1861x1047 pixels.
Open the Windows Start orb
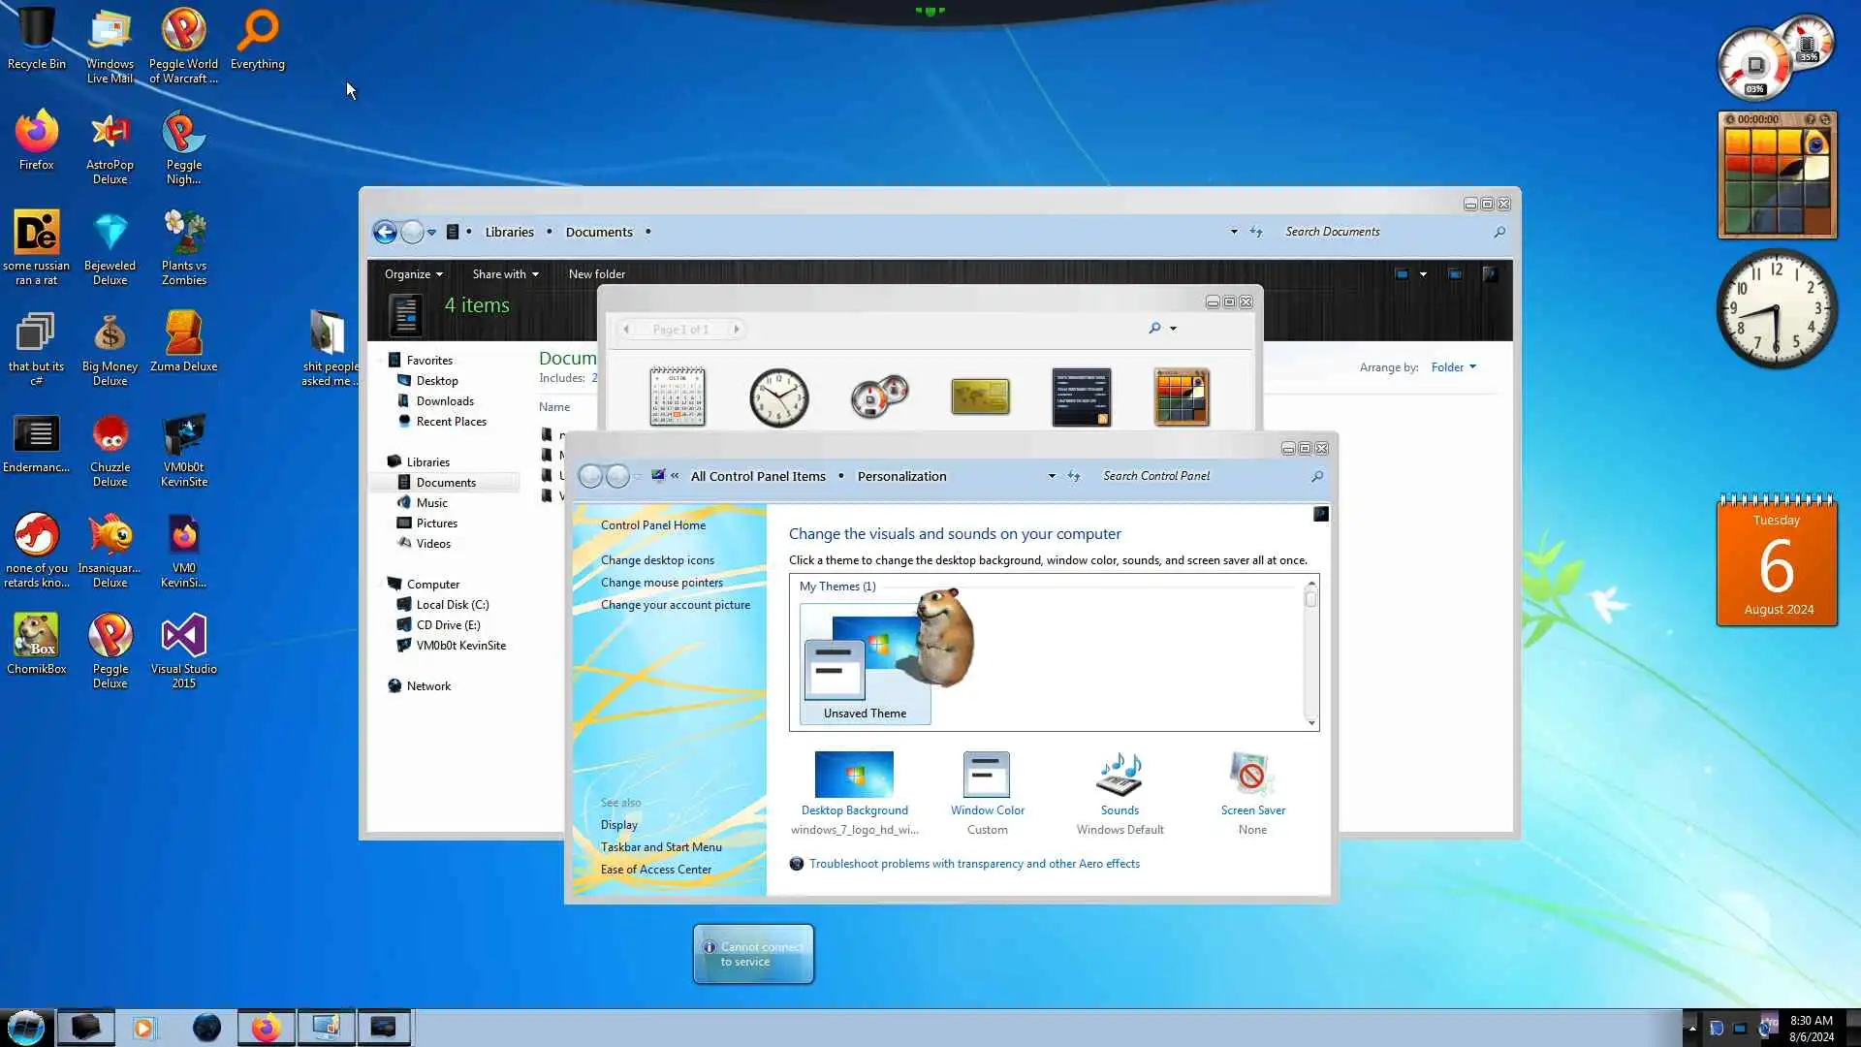tap(26, 1028)
